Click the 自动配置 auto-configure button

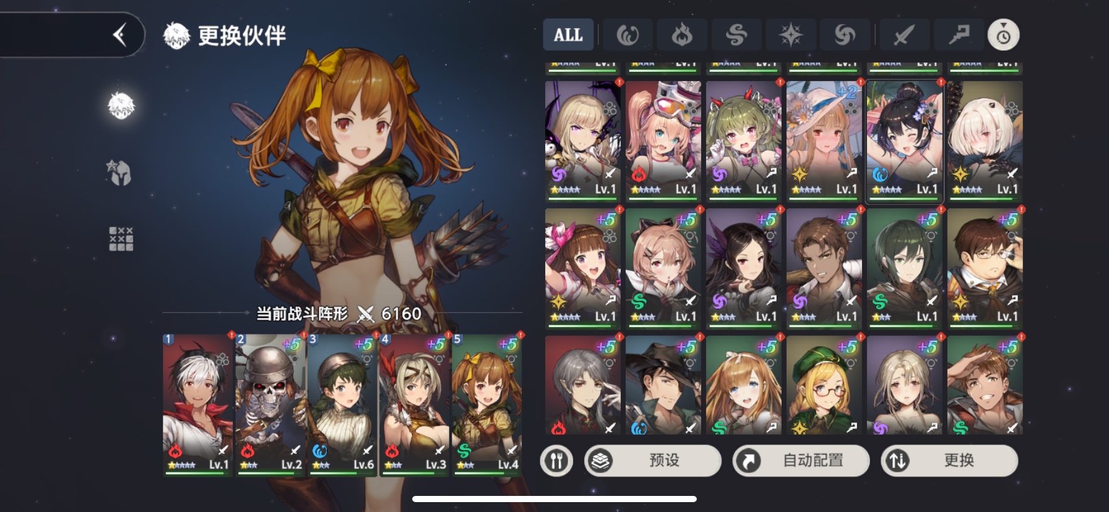pyautogui.click(x=801, y=461)
